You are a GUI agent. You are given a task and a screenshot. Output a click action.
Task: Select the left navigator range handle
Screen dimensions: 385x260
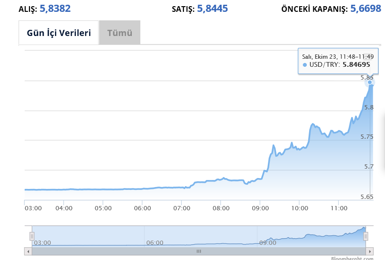32,235
